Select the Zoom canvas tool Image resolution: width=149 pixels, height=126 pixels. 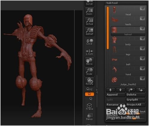[x=89, y=12]
